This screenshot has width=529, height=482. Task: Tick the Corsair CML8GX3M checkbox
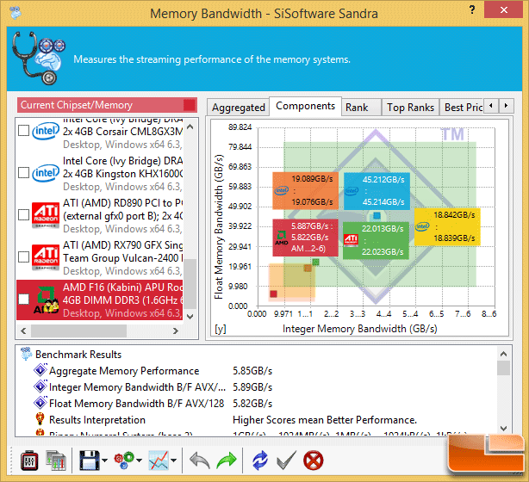tap(23, 131)
